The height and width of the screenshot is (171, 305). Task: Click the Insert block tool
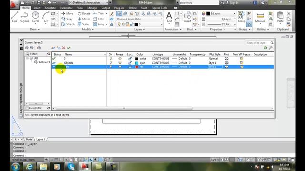(187, 17)
